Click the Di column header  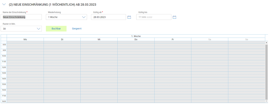(x=62, y=39)
